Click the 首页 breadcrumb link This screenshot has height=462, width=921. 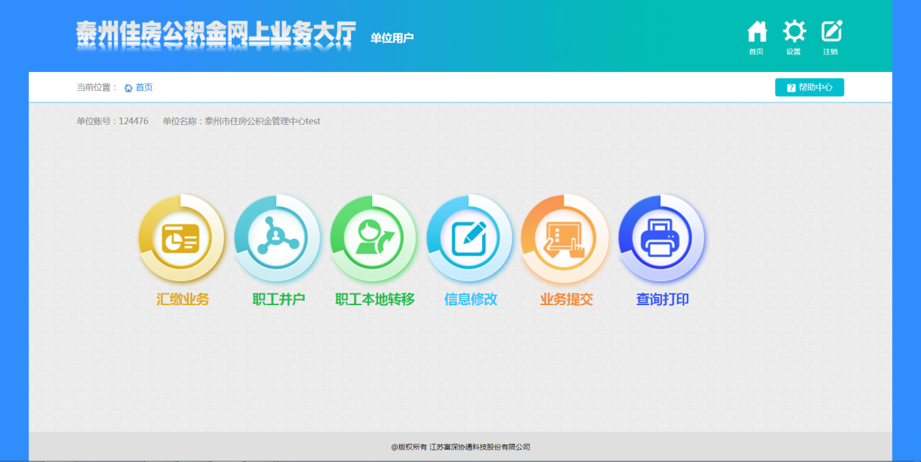tap(144, 87)
